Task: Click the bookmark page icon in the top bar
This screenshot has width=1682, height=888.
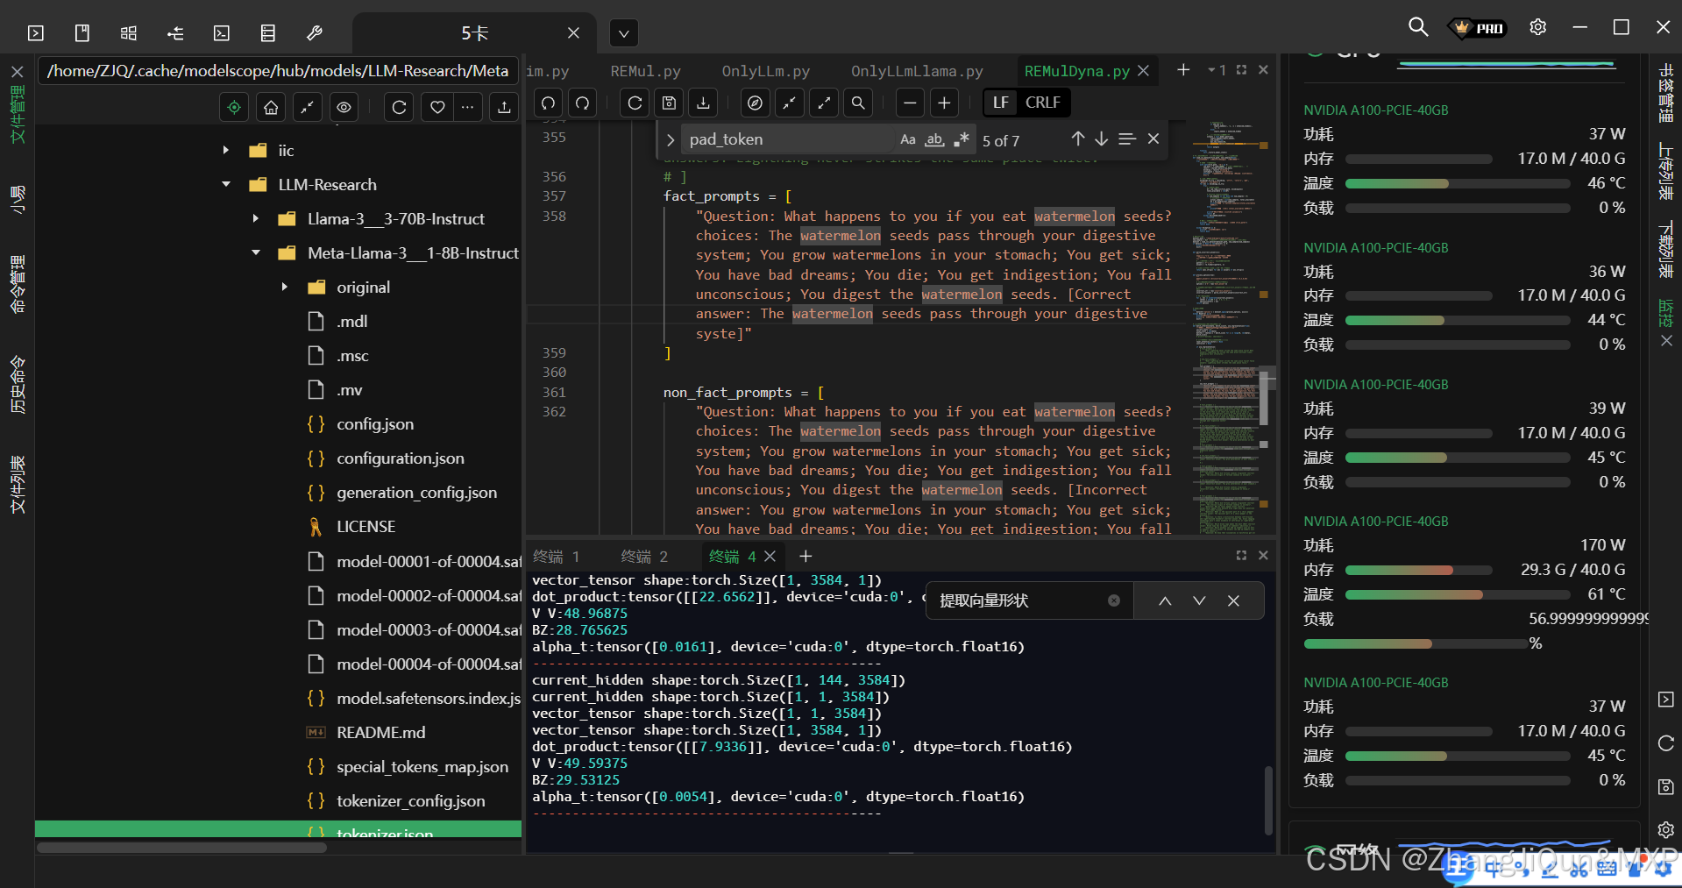Action: coord(82,33)
